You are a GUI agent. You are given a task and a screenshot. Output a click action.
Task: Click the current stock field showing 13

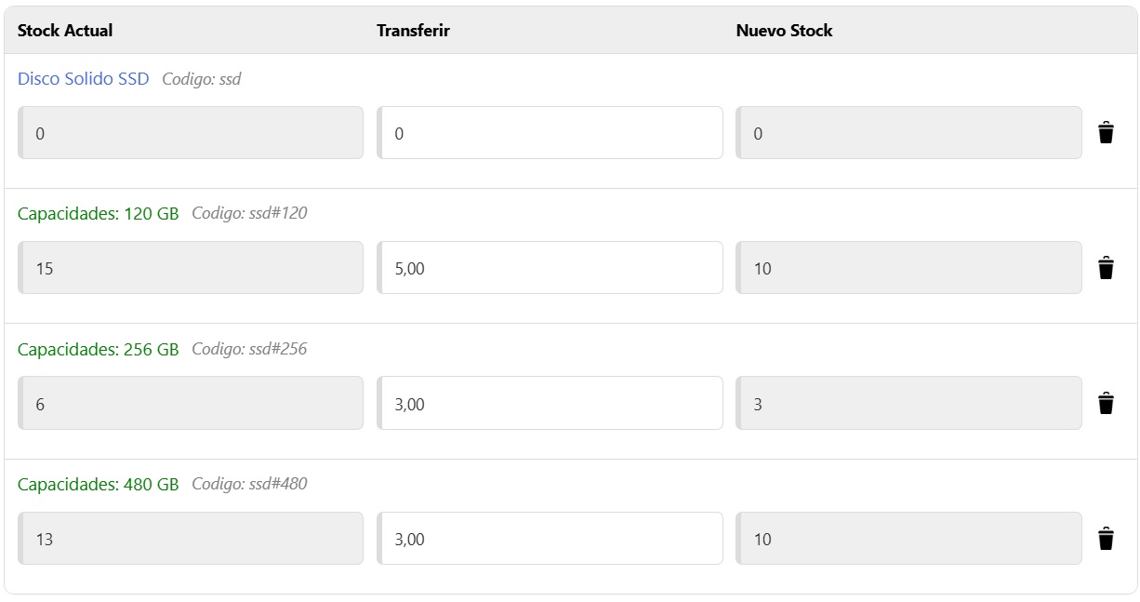(x=191, y=539)
